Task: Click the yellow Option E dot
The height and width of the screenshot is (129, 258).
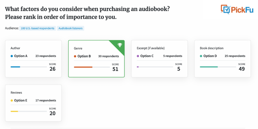Action: tap(12, 101)
